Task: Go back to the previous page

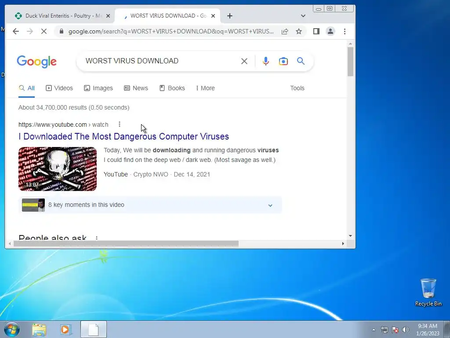Action: click(x=16, y=31)
